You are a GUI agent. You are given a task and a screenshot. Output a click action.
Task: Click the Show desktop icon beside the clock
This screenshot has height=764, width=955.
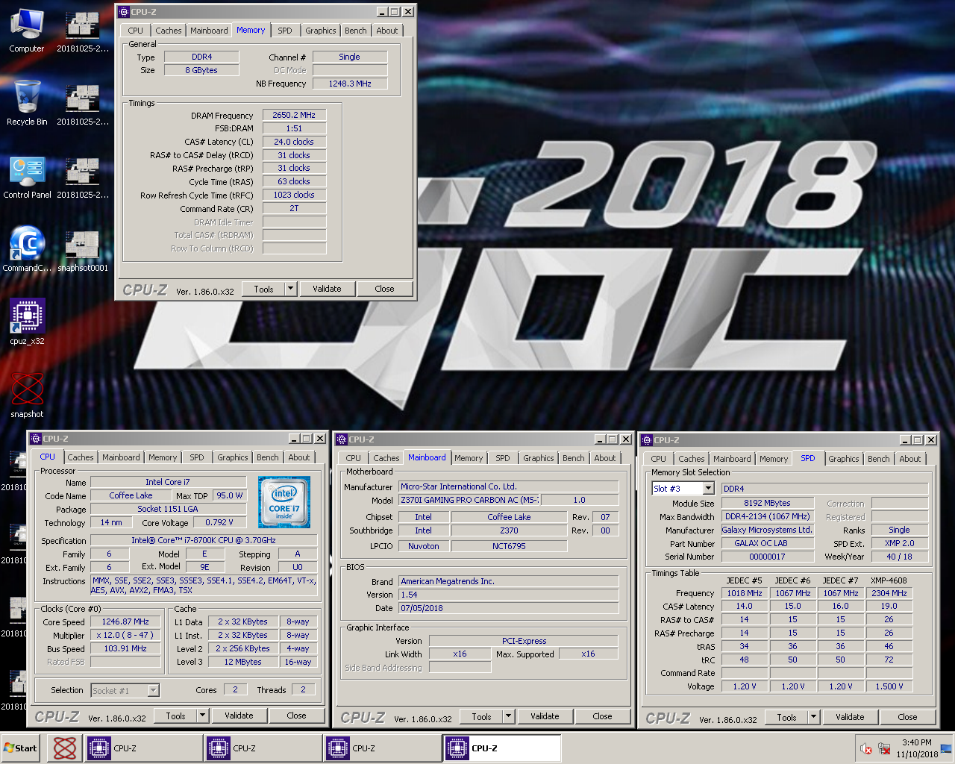(946, 748)
